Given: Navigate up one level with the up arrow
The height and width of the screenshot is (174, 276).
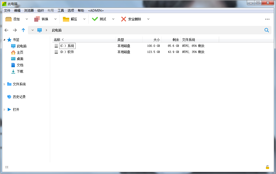Looking at the screenshot, I should coord(23,30).
